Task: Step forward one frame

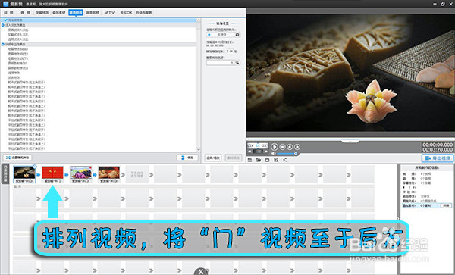Action: (x=297, y=147)
